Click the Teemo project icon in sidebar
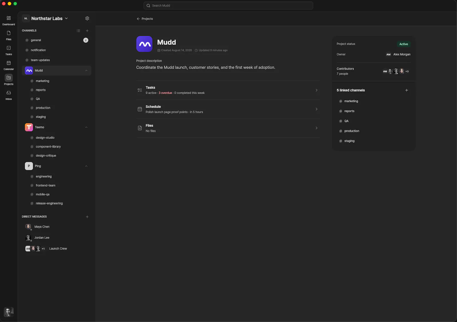The height and width of the screenshot is (322, 457). pyautogui.click(x=29, y=127)
